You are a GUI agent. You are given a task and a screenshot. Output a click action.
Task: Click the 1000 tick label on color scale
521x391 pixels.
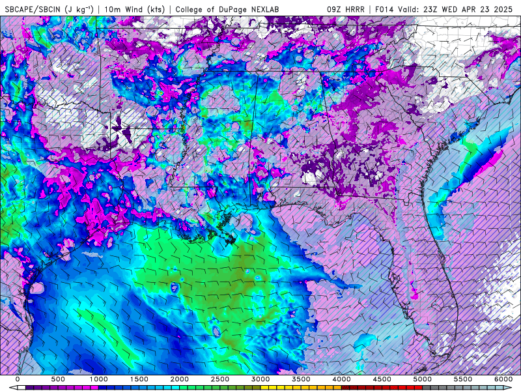[99, 379]
